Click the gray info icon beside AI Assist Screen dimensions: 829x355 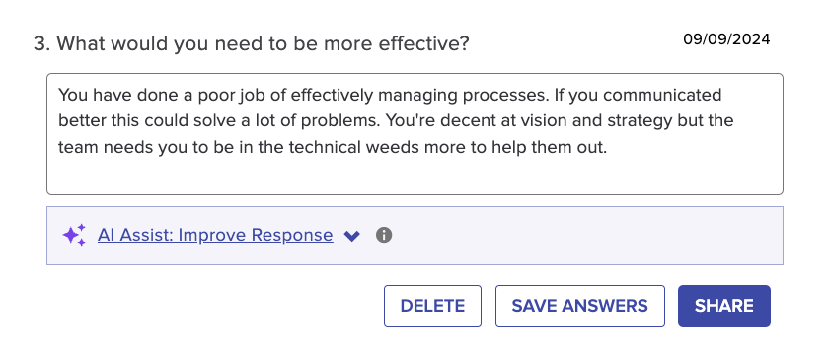pos(384,235)
